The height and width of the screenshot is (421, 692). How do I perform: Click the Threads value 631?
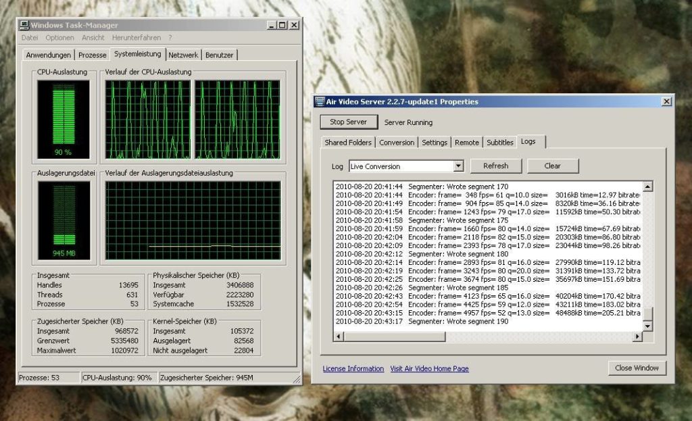coord(132,295)
